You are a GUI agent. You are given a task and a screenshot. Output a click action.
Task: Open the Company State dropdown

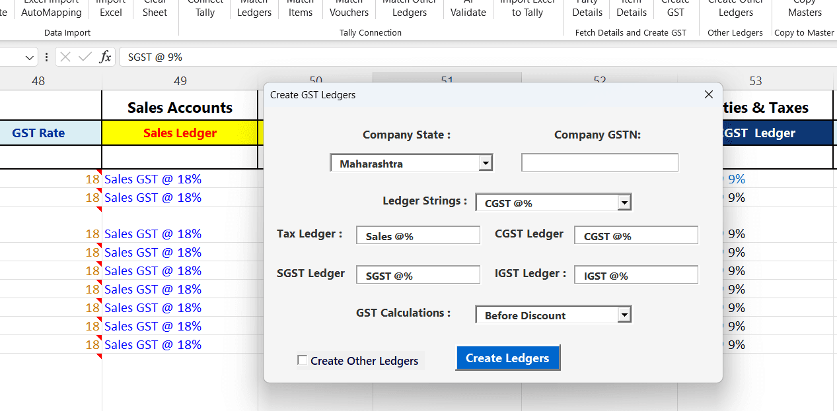[487, 162]
